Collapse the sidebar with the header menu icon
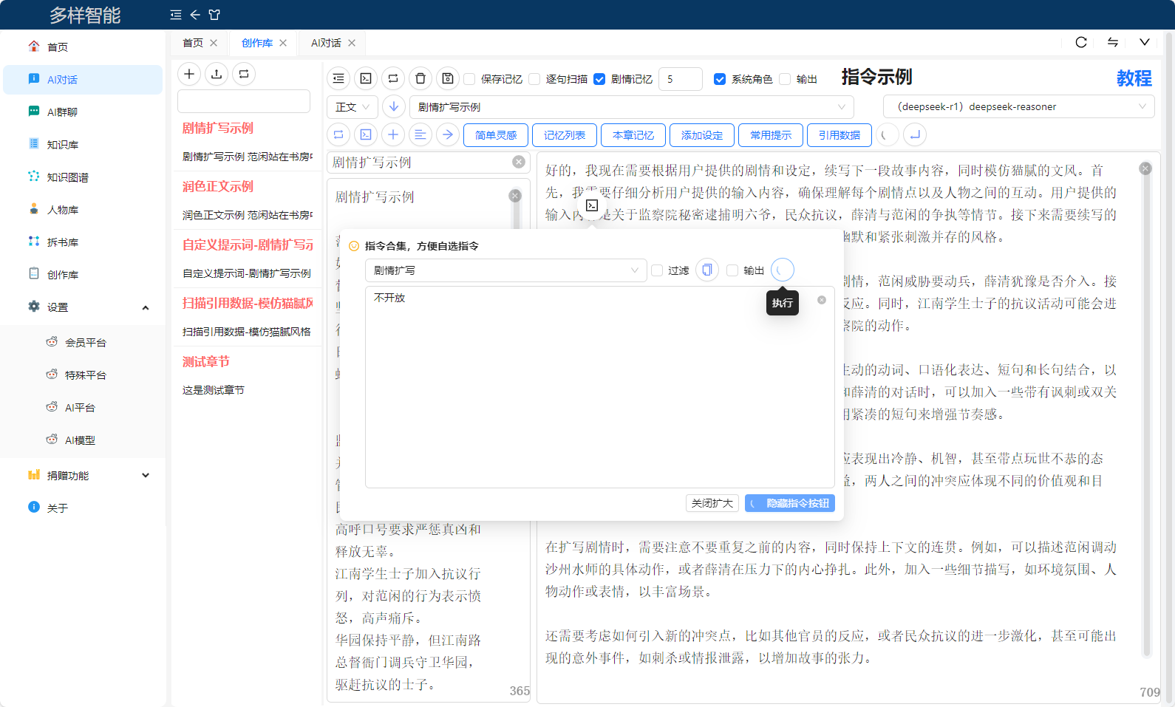The image size is (1175, 707). 175,15
